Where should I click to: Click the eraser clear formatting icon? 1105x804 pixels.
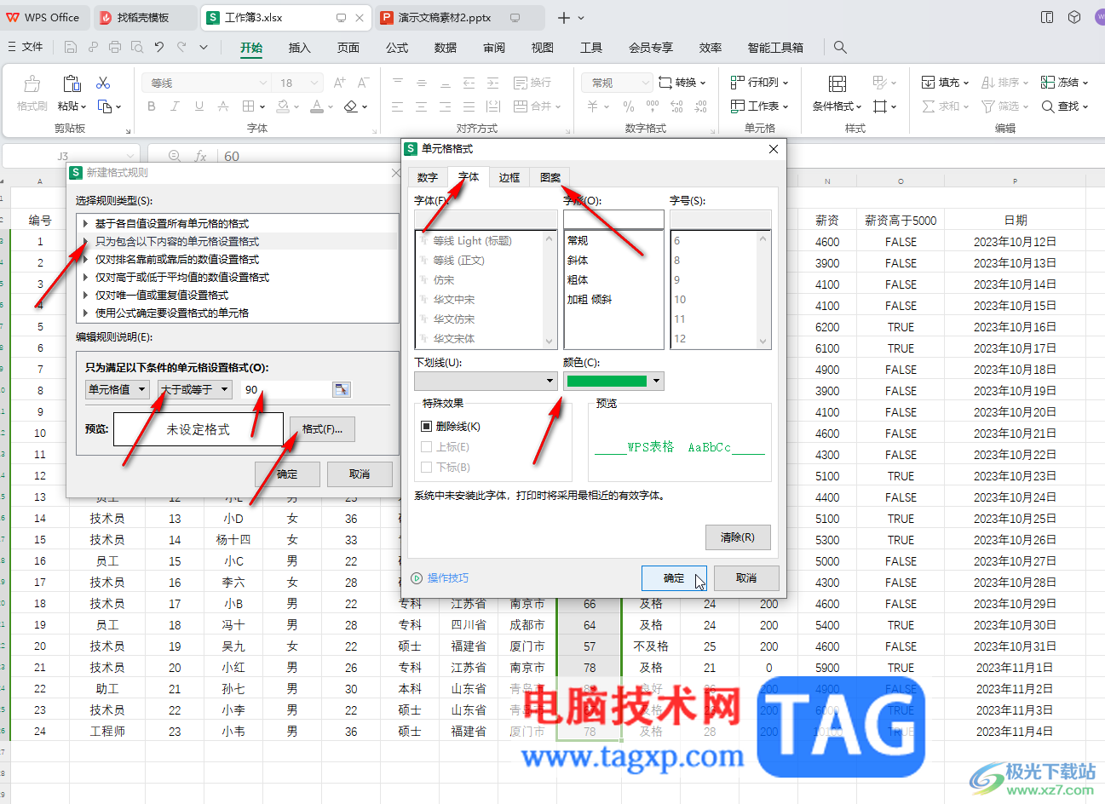coord(350,106)
